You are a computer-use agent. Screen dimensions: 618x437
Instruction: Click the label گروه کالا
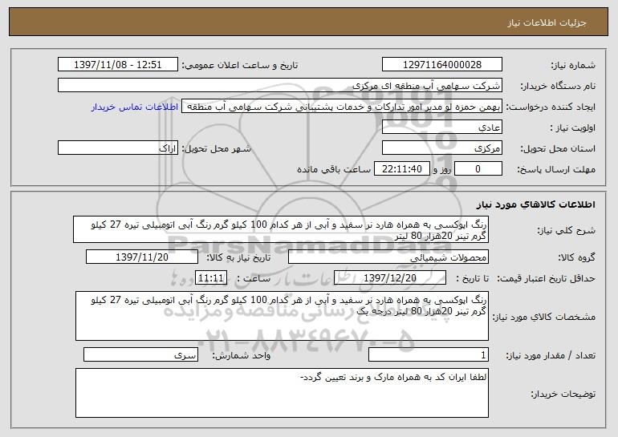pyautogui.click(x=576, y=258)
